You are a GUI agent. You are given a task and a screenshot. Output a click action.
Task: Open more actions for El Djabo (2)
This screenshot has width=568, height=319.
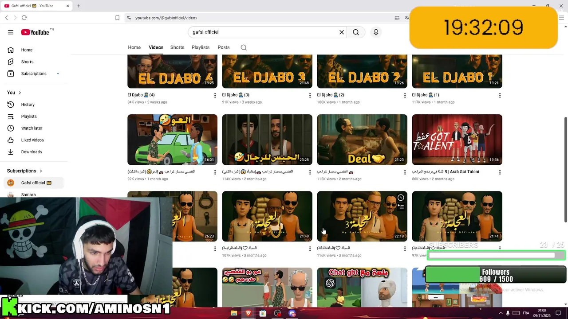405,95
